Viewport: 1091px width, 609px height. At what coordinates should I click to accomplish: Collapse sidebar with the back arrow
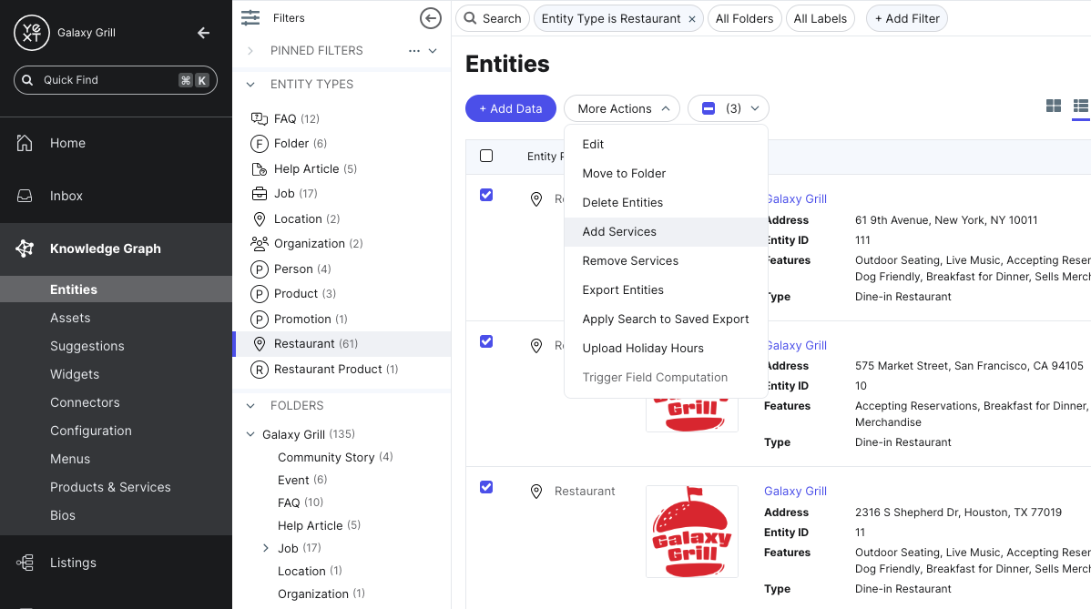pyautogui.click(x=203, y=33)
